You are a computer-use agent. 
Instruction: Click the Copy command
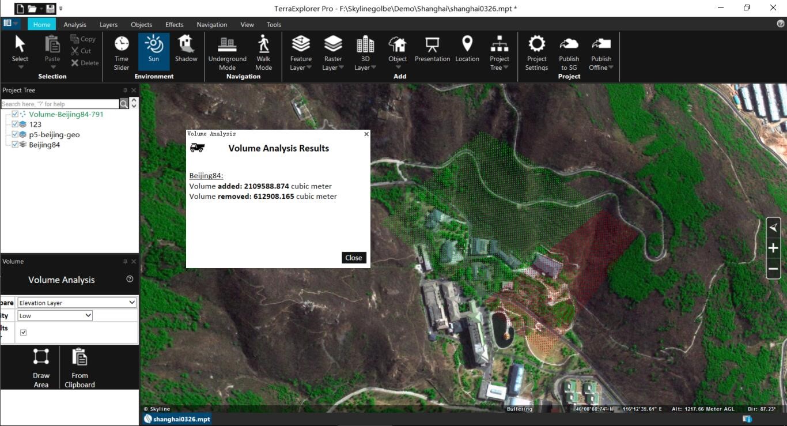[83, 39]
